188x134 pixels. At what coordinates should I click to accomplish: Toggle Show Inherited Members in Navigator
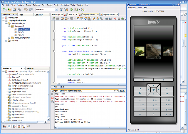[x=5, y=126]
